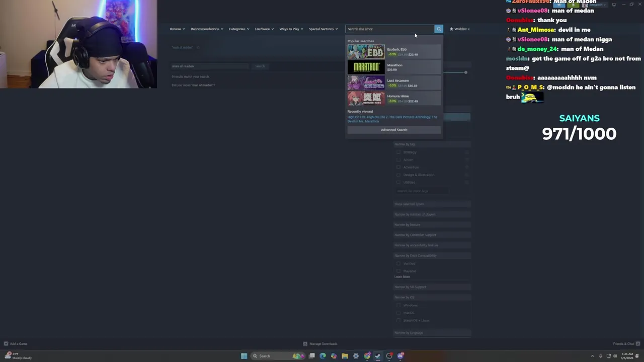
Task: Expand the Categories dropdown
Action: 239,29
